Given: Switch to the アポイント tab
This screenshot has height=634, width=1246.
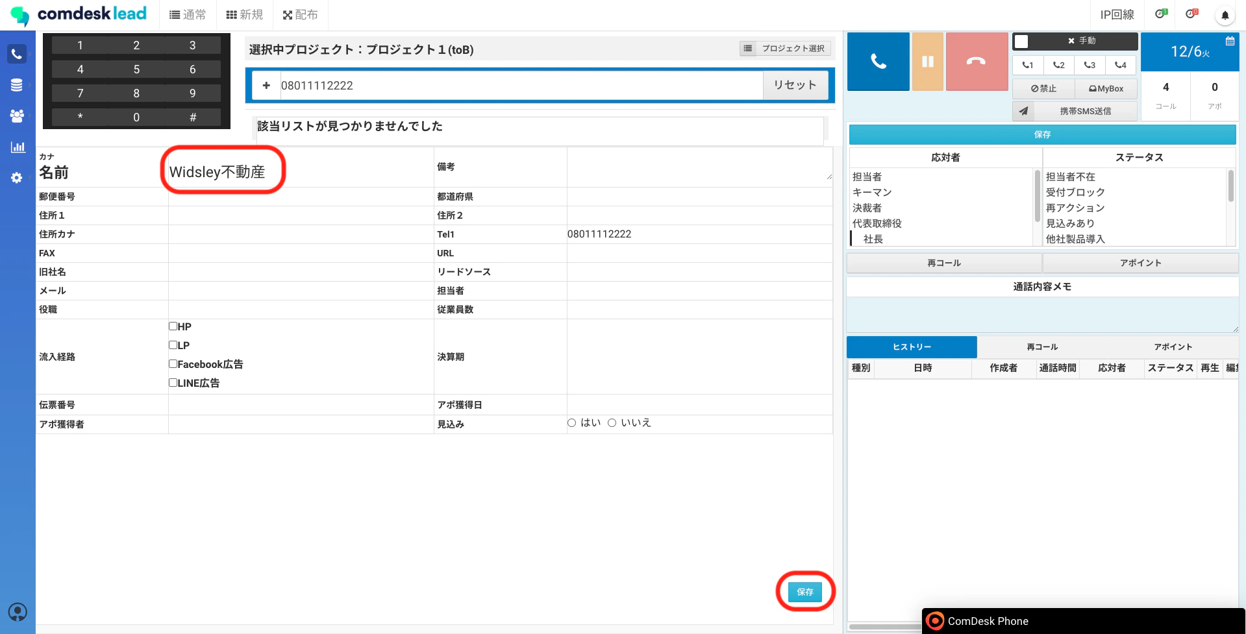Looking at the screenshot, I should tap(1173, 347).
